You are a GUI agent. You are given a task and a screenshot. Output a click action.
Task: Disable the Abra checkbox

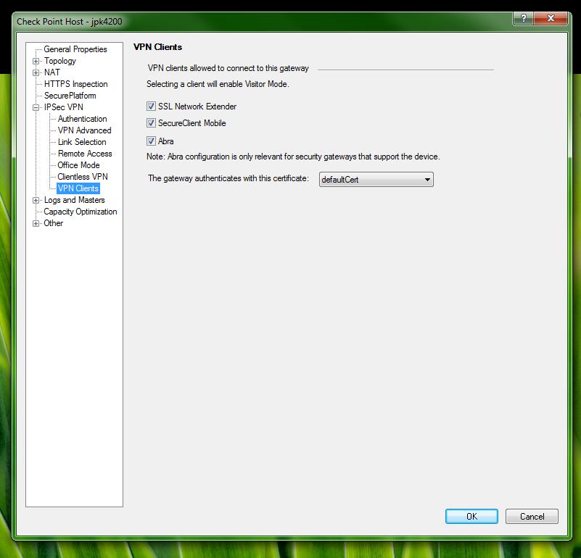(151, 141)
